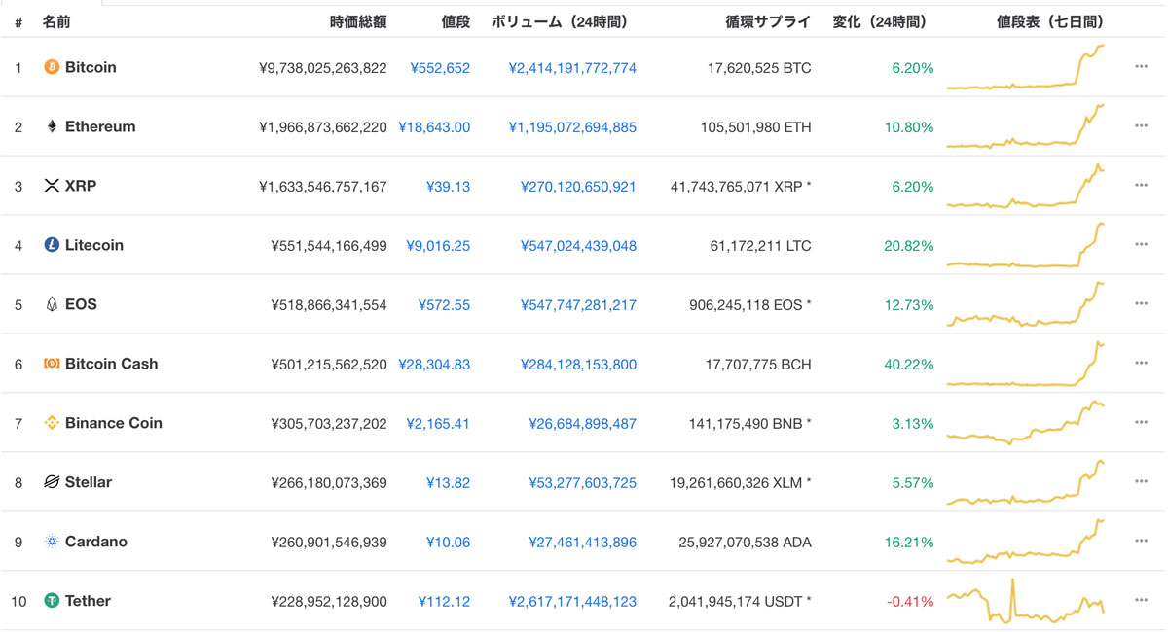
Task: Click Ethereum price ¥18,643.00
Action: pyautogui.click(x=434, y=127)
